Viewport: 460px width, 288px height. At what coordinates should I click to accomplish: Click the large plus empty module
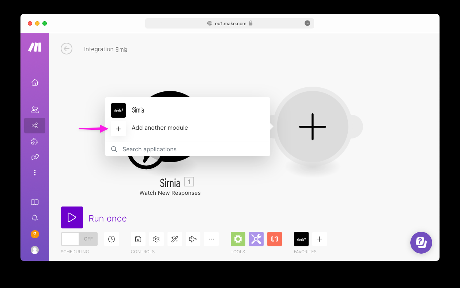pos(313,127)
